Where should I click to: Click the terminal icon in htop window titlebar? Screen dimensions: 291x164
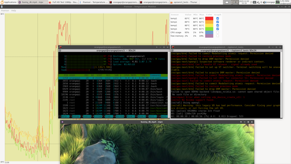(x=61, y=47)
